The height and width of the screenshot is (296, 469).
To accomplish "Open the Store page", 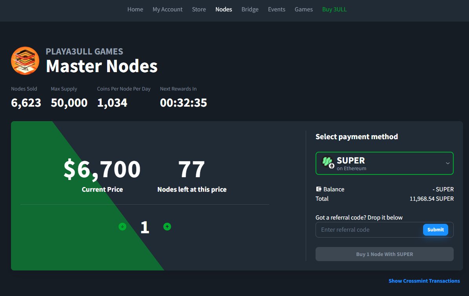I will [199, 9].
